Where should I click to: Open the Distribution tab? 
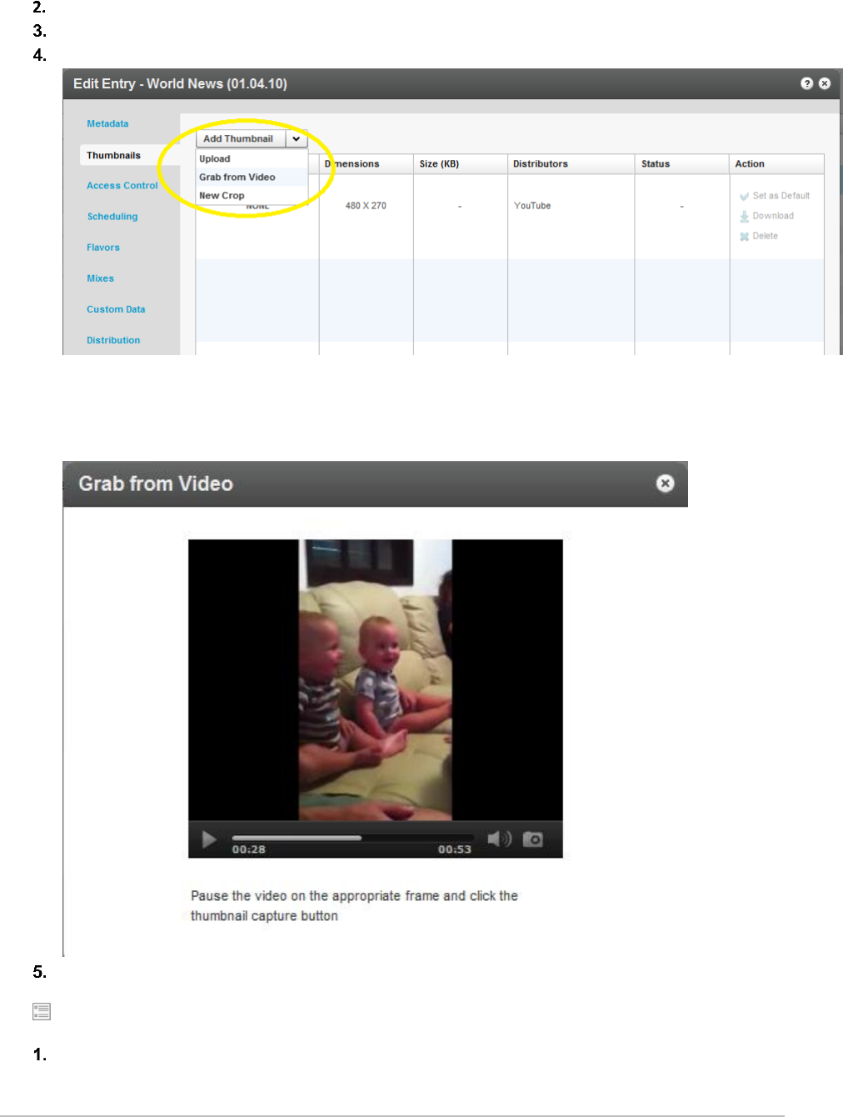(x=113, y=340)
